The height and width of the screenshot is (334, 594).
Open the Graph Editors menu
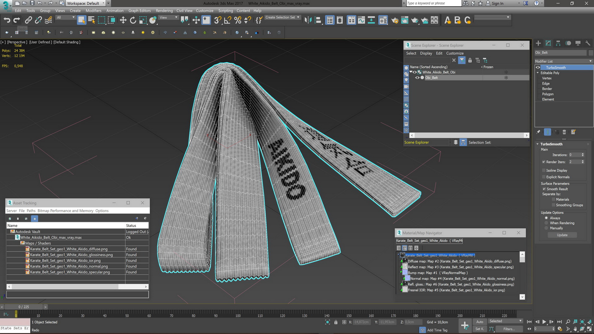tap(140, 11)
